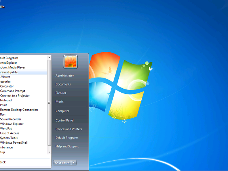Image resolution: width=228 pixels, height=171 pixels.
Task: Expand the Shut down options arrow
Action: [x=74, y=163]
